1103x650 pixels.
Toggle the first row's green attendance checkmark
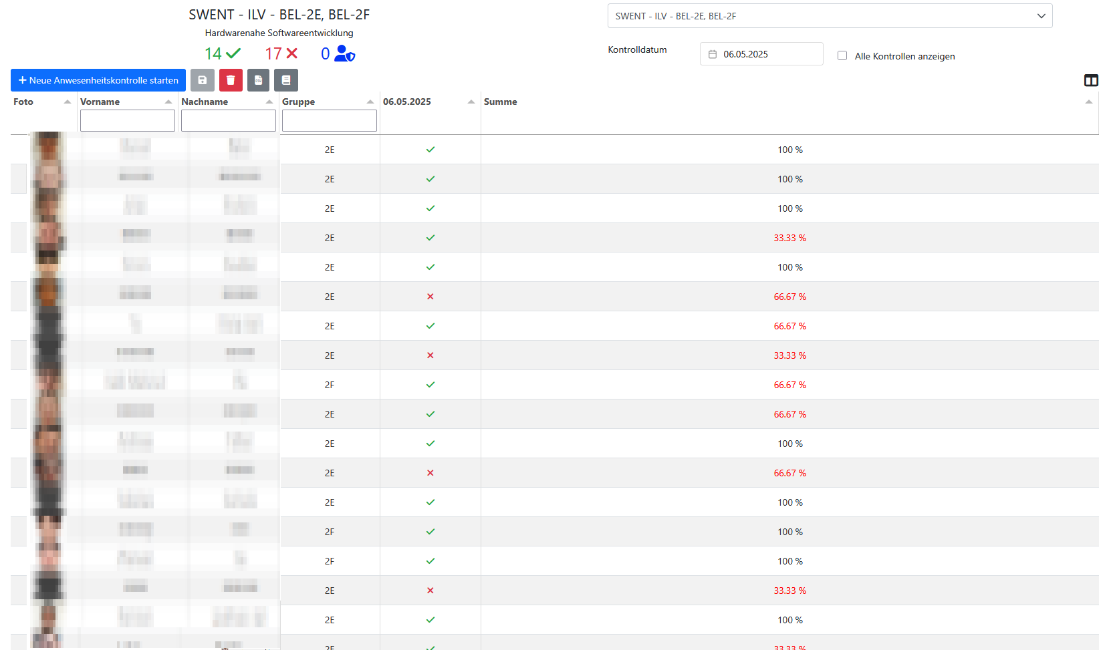click(431, 150)
